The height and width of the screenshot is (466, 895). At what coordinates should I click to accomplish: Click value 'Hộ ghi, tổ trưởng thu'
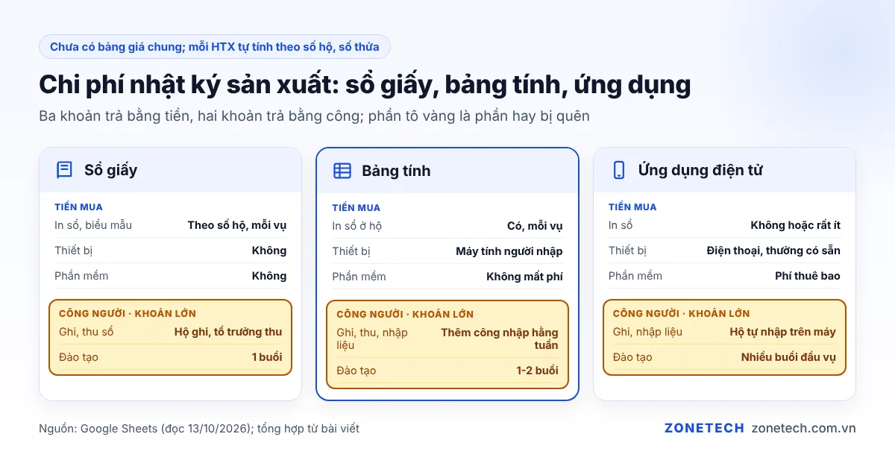(228, 332)
